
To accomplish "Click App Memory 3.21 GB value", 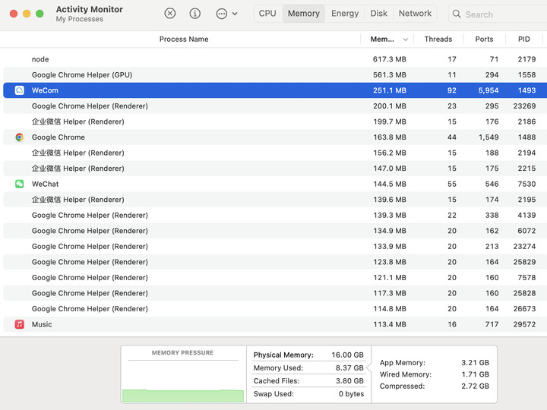I will pyautogui.click(x=475, y=363).
